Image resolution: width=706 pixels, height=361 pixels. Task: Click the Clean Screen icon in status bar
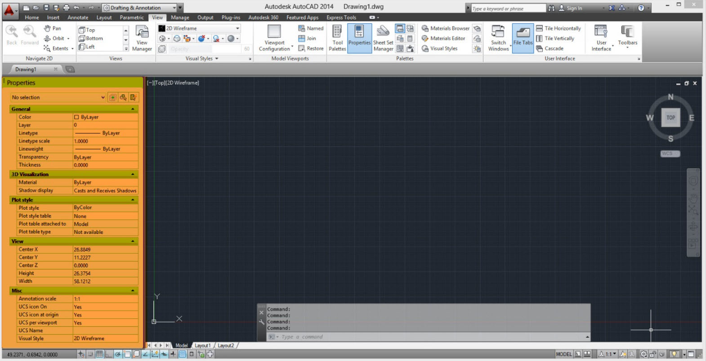[691, 354]
